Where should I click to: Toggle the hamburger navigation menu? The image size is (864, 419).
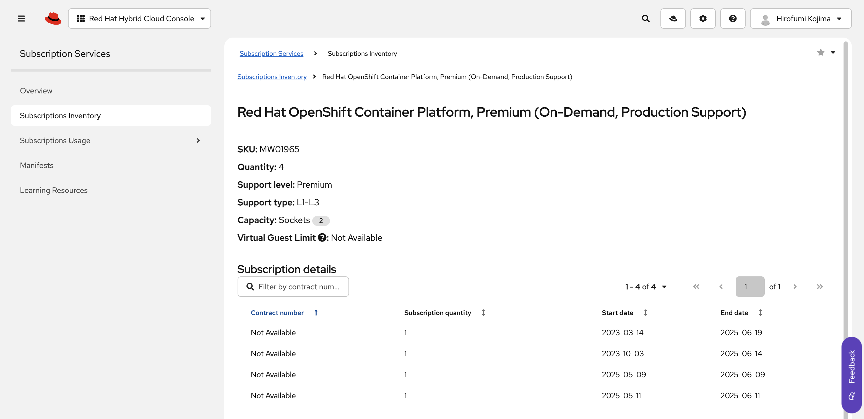pyautogui.click(x=21, y=19)
